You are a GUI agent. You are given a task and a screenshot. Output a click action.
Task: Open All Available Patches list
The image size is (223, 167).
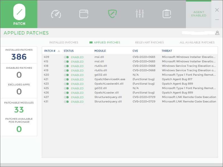coord(197,43)
